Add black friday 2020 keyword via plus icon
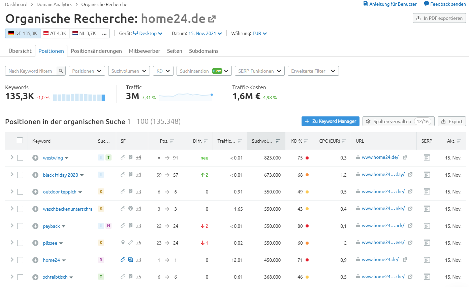Image resolution: width=469 pixels, height=287 pixels. (35, 175)
